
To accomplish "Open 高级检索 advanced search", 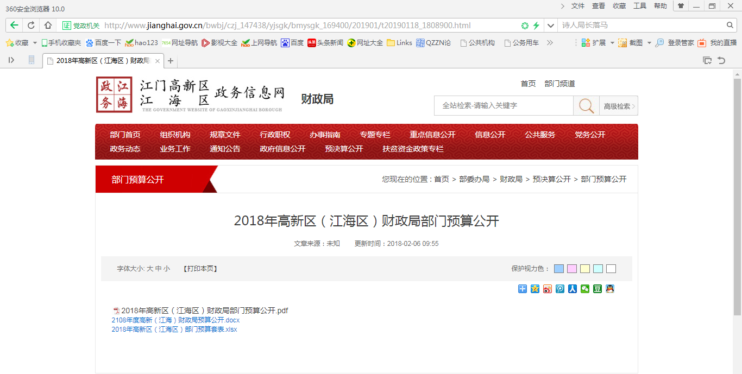I will [x=619, y=106].
